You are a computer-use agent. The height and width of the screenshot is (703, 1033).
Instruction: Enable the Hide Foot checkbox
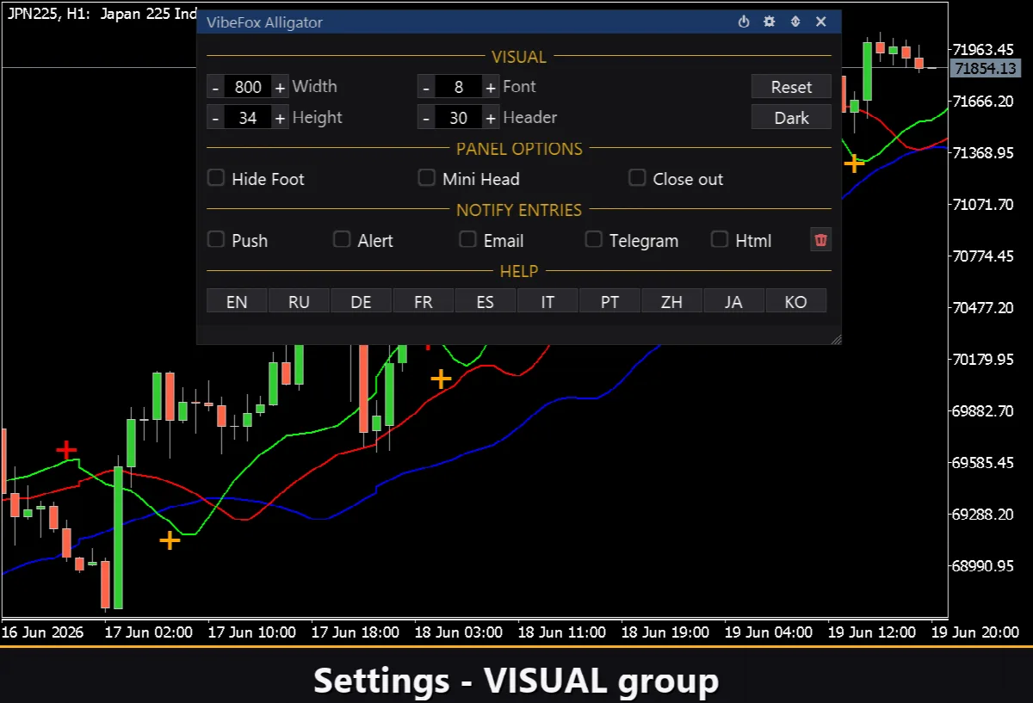click(216, 178)
